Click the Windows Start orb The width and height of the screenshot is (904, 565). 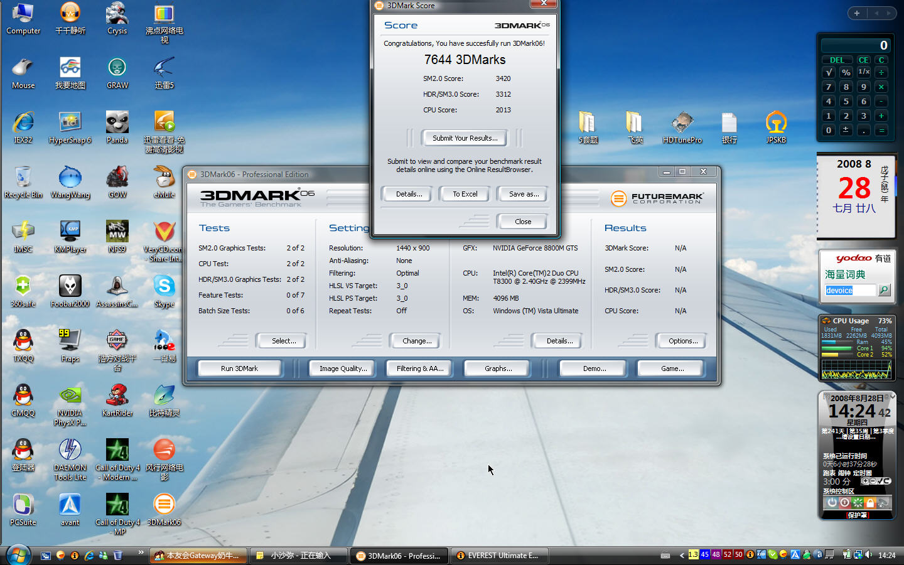[x=18, y=555]
